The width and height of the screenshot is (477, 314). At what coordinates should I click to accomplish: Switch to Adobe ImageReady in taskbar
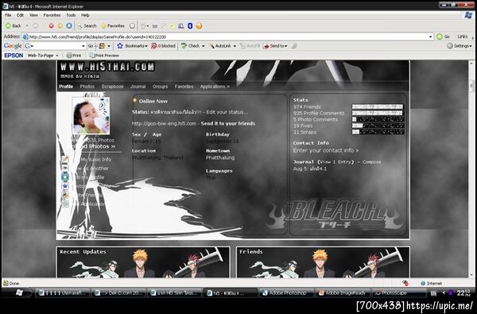click(343, 293)
